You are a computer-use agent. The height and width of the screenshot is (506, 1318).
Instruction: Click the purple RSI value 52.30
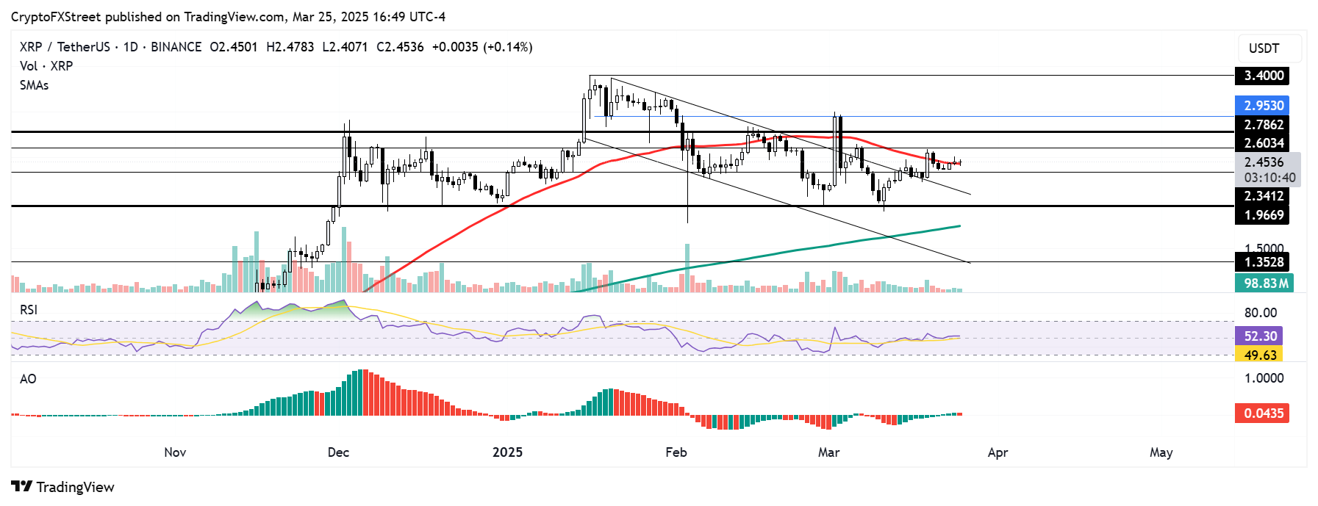[1259, 336]
